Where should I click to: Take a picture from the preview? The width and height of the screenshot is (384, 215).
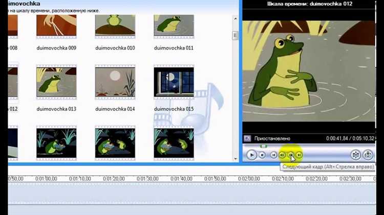[368, 155]
